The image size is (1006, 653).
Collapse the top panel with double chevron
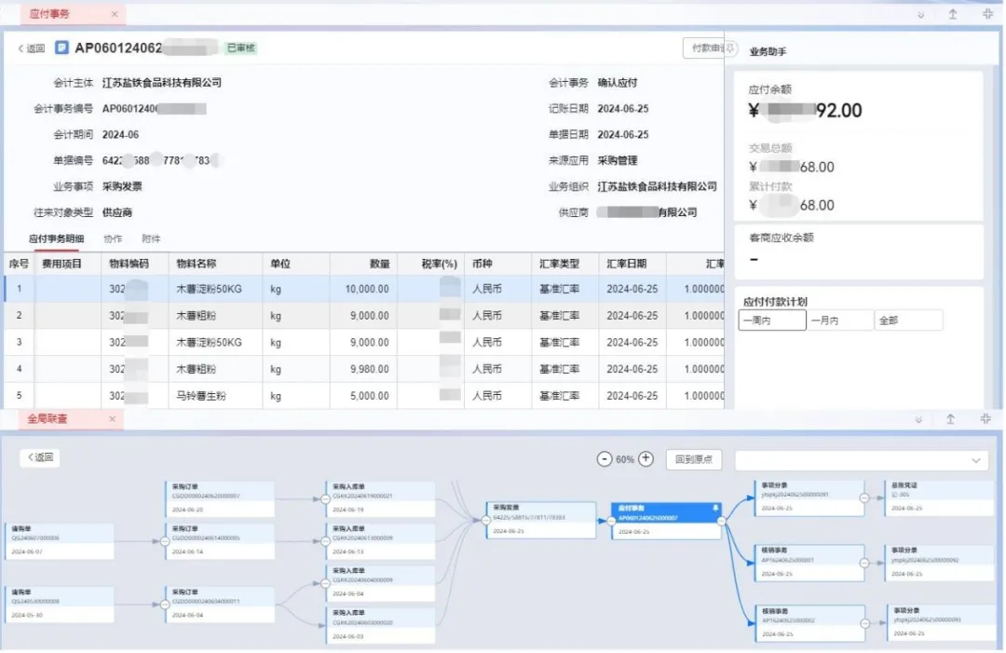tap(920, 14)
